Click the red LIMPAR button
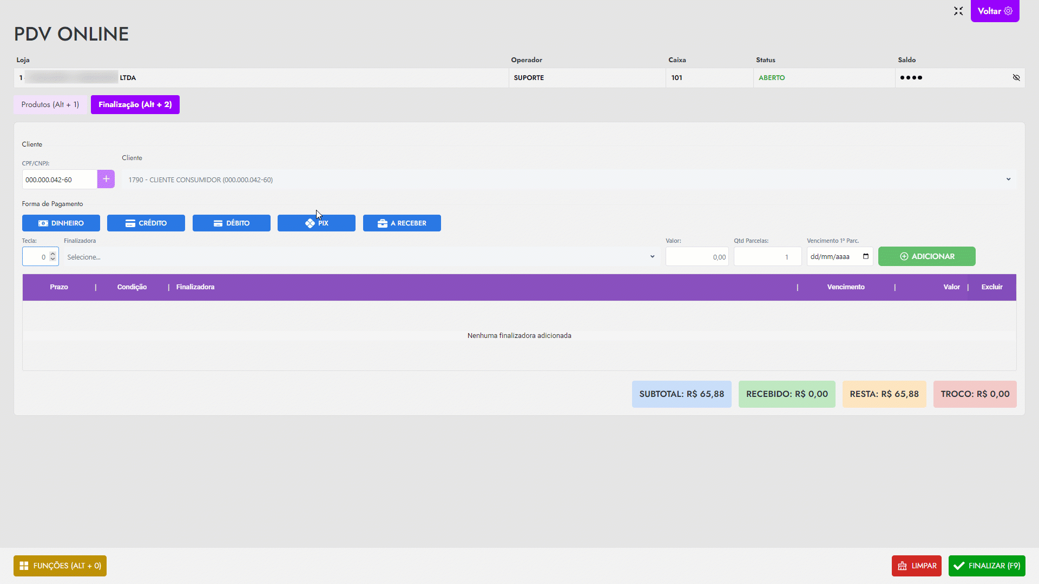This screenshot has height=584, width=1039. [x=916, y=566]
